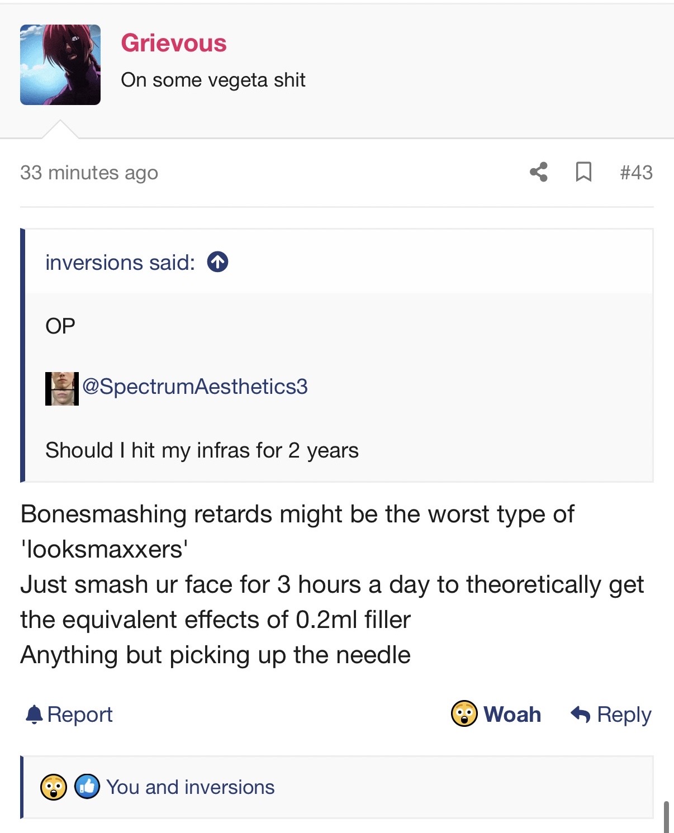Click the share icon on post #43
Image resolution: width=674 pixels, height=833 pixels.
click(x=538, y=172)
